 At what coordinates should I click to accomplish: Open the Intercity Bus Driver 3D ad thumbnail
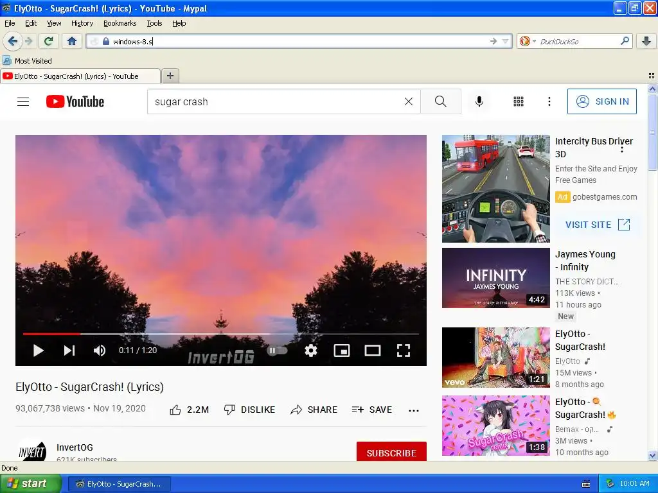496,189
